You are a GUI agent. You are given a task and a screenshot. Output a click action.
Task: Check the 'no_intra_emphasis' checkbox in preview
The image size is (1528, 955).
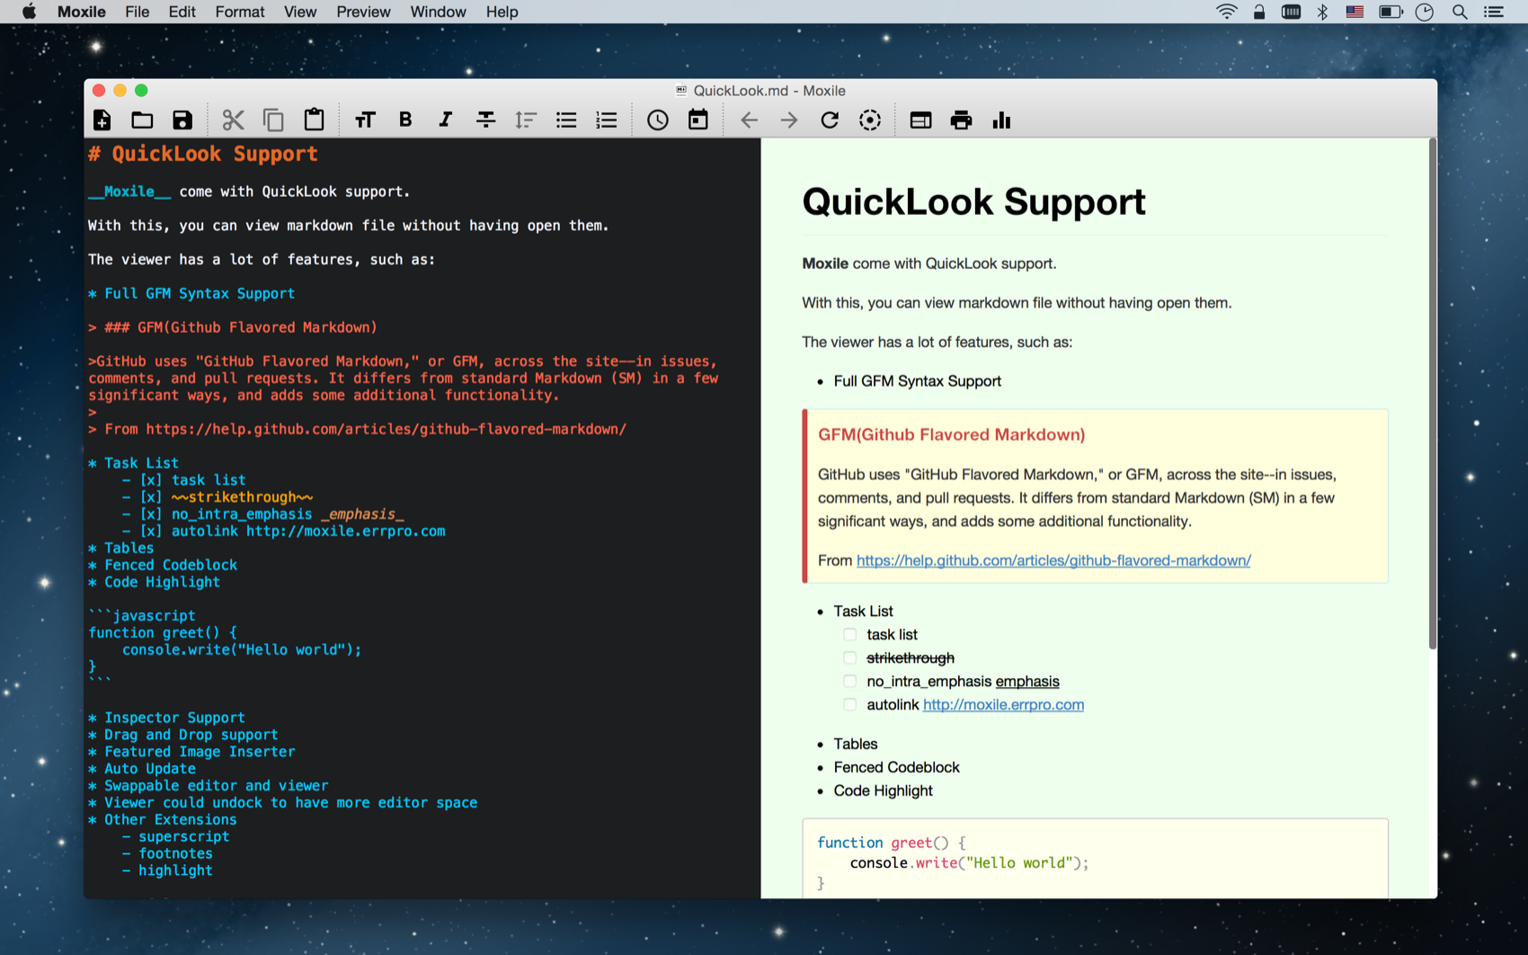849,681
